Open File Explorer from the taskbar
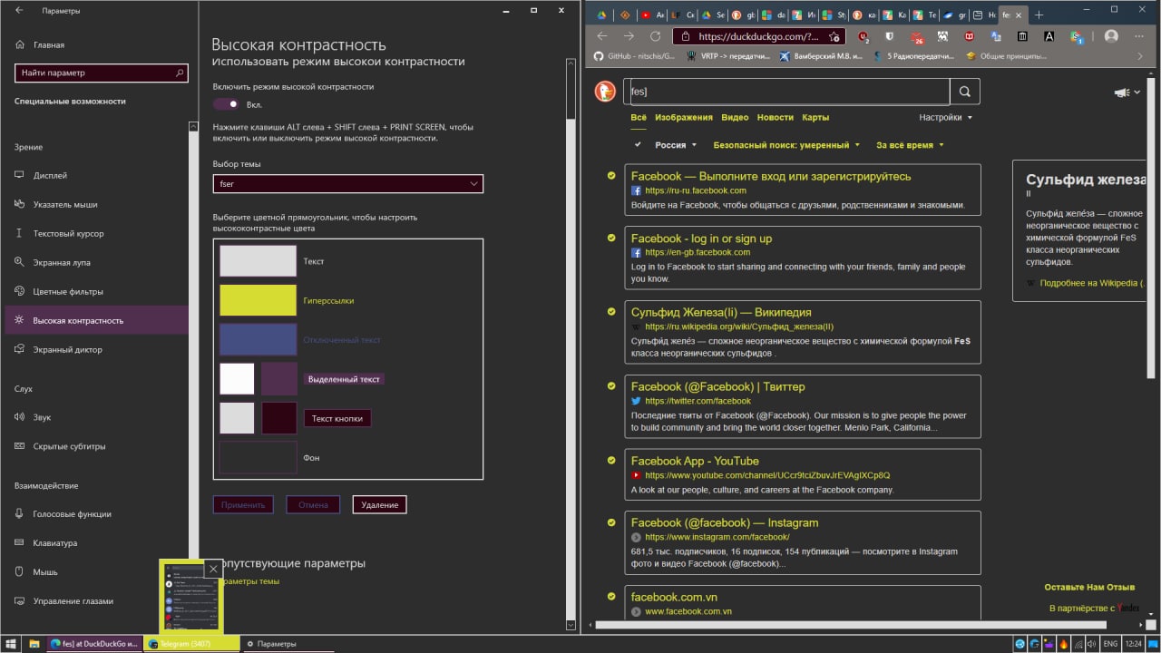The height and width of the screenshot is (653, 1161). coord(34,644)
